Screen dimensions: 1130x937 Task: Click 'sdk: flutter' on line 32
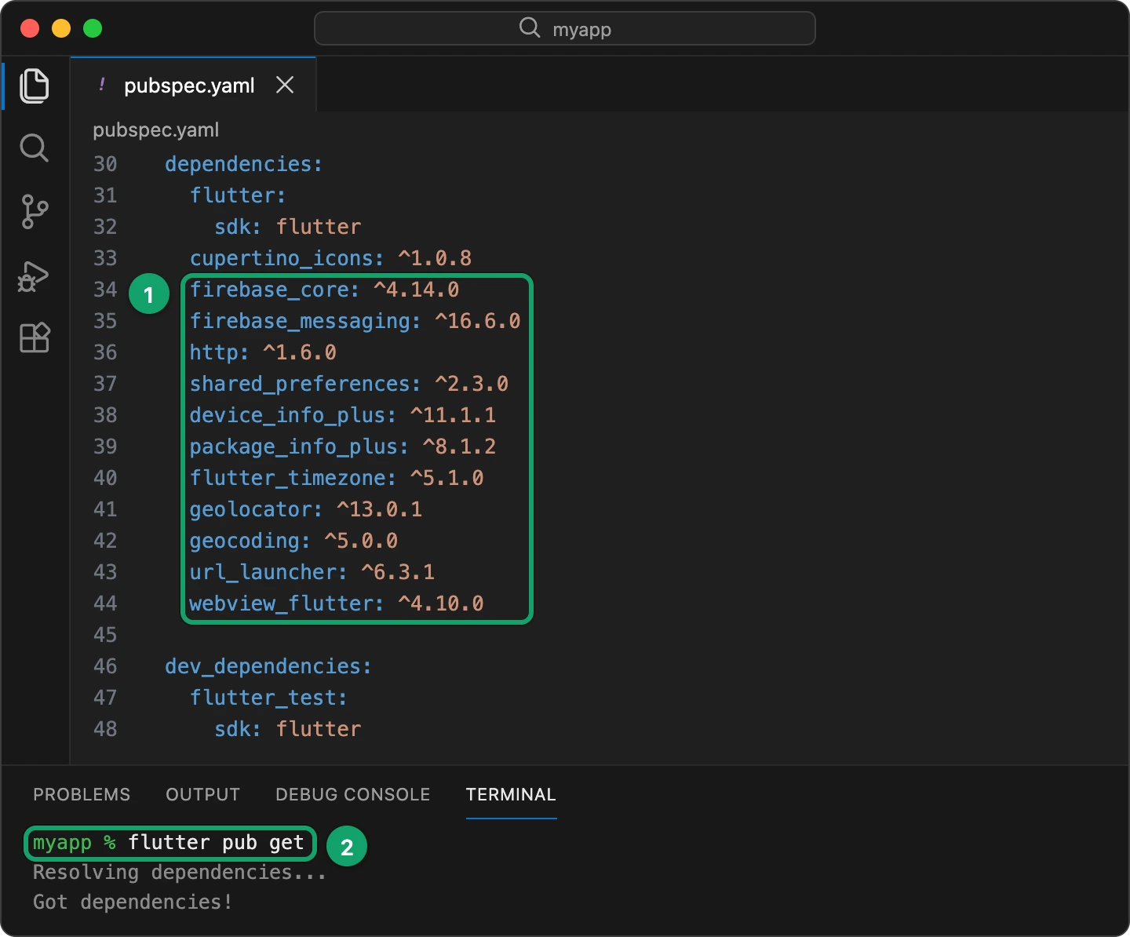click(288, 227)
